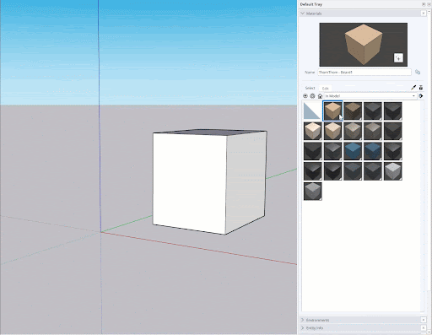Select the lighter blue material swatch
The image size is (432, 335).
[x=353, y=151]
